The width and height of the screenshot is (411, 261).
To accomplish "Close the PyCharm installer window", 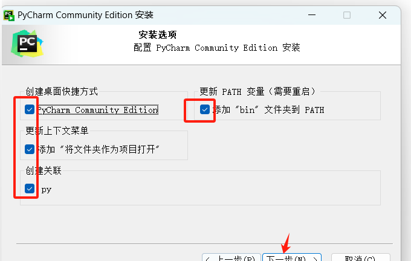I will point(383,15).
